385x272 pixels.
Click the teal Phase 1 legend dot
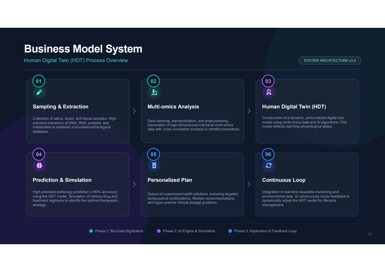[91, 231]
